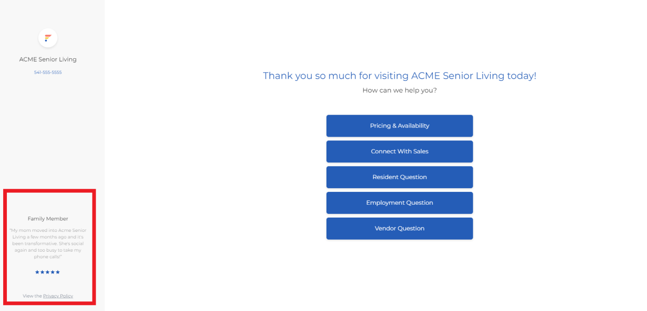Select the third, middle rating star
This screenshot has height=311, width=647.
pos(47,272)
